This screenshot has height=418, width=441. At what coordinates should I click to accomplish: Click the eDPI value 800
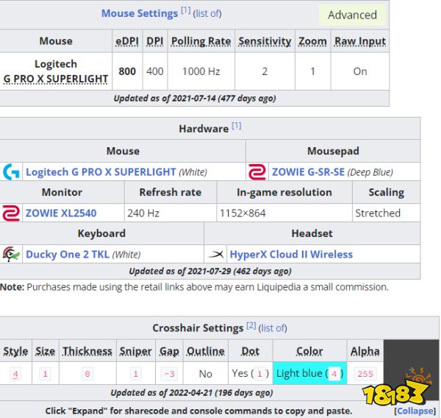127,71
